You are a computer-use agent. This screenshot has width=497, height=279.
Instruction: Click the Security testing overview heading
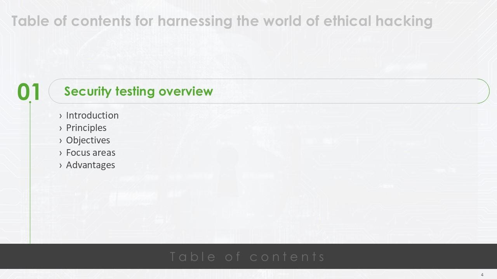click(x=139, y=91)
